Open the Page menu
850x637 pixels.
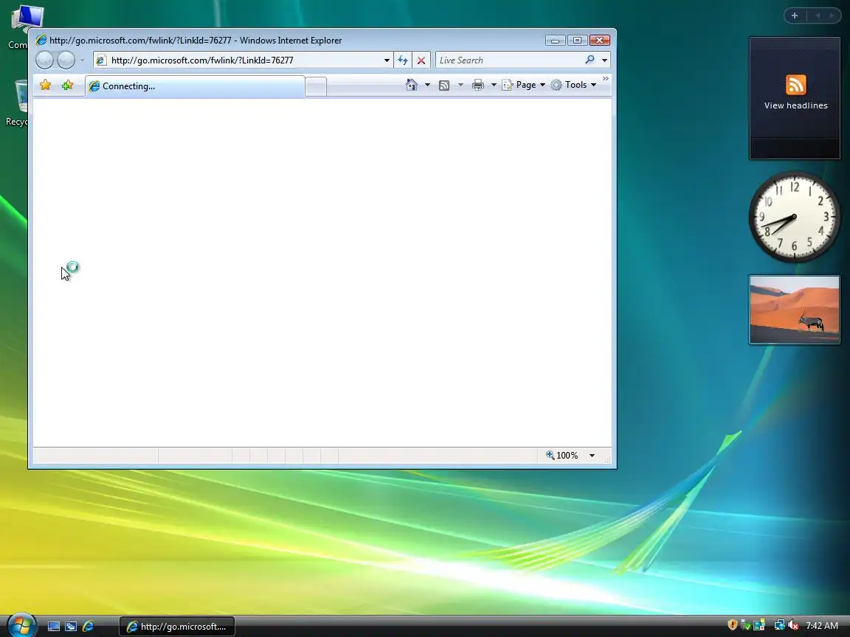point(523,85)
